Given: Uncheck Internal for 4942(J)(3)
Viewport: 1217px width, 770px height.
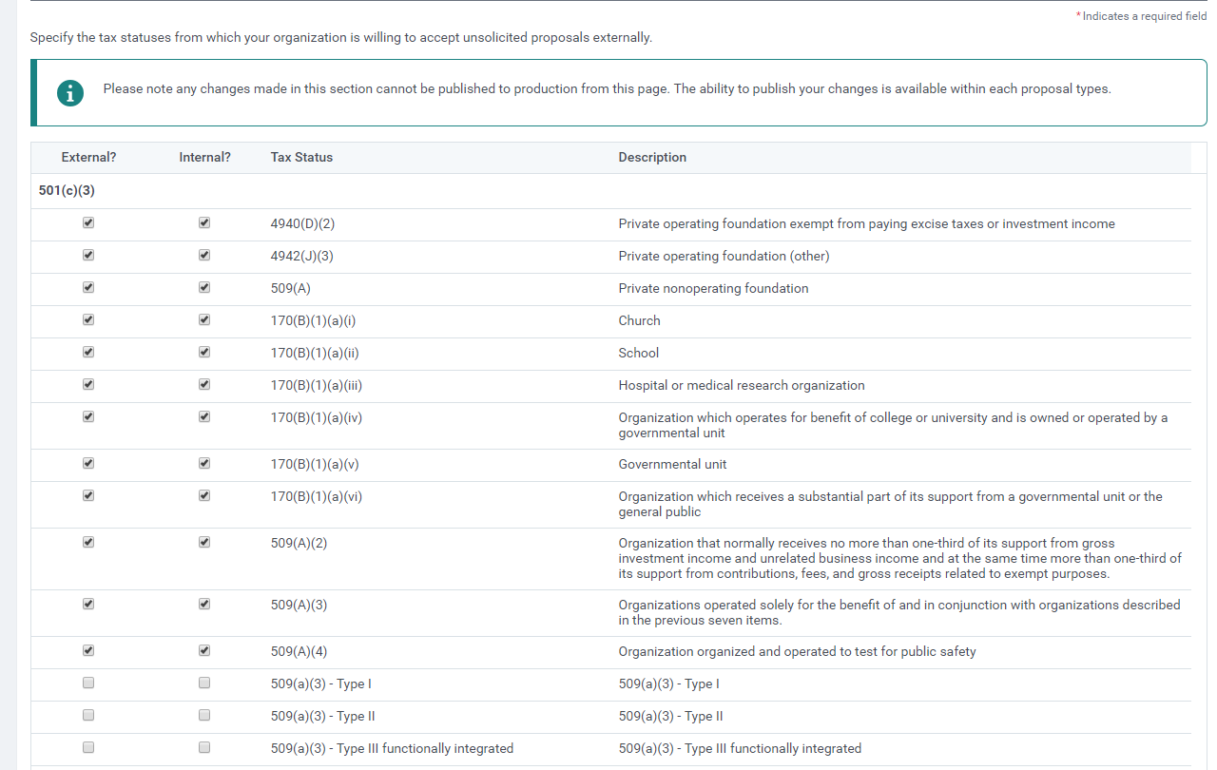Looking at the screenshot, I should [x=204, y=255].
